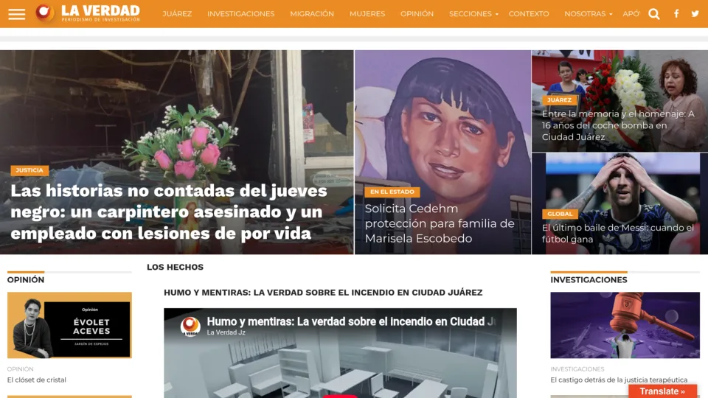Click the partially visible Apóyanos menu item
708x398 pixels.
631,14
